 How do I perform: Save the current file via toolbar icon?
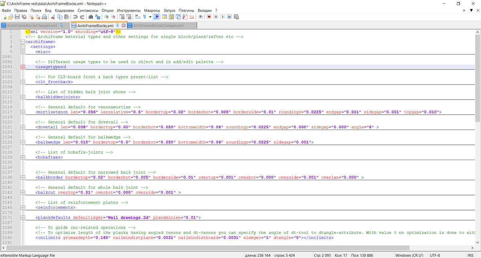pyautogui.click(x=17, y=17)
